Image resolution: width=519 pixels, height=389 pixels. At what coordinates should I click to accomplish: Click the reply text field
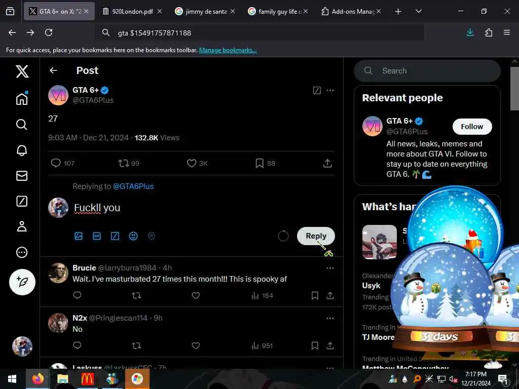point(204,208)
